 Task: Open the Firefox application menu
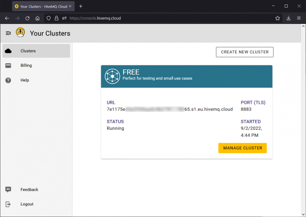(299, 18)
